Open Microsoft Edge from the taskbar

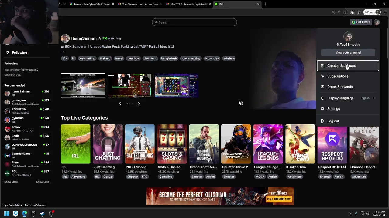(24, 213)
